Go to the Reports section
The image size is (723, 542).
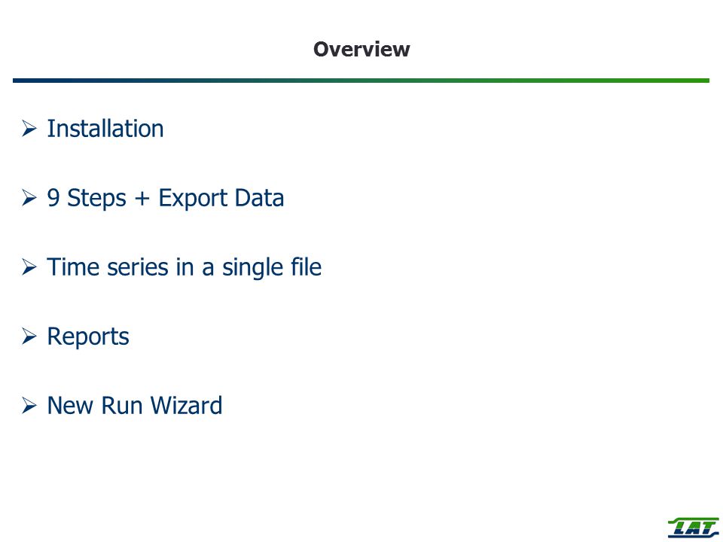pyautogui.click(x=88, y=337)
